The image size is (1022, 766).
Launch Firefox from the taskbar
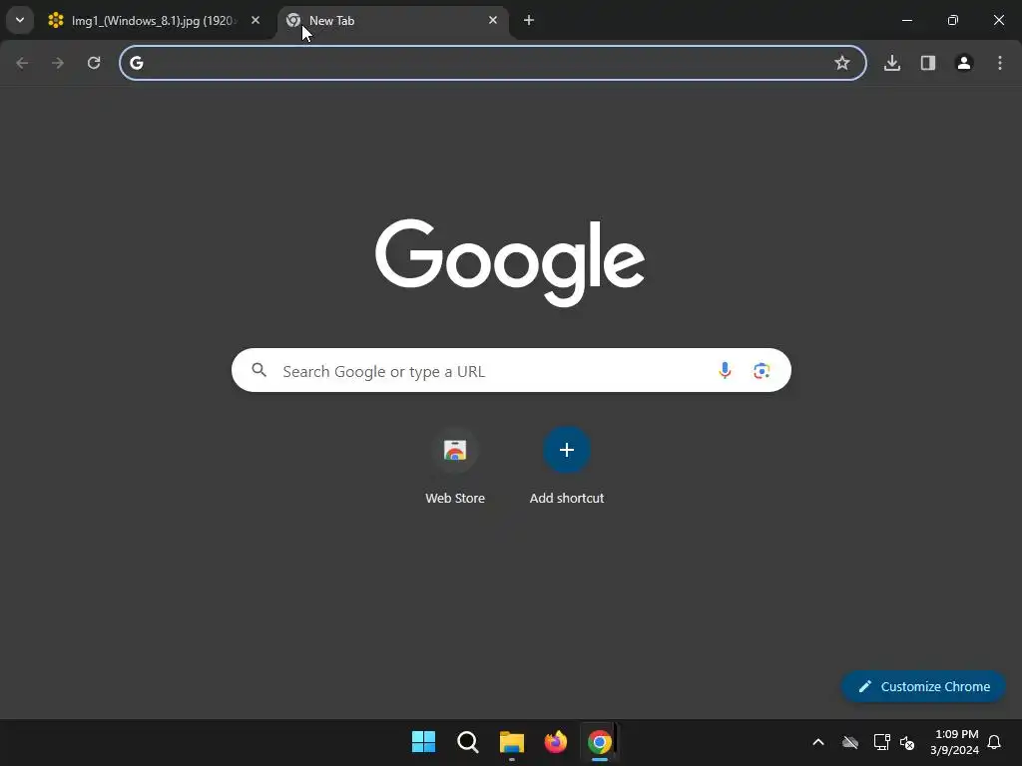pyautogui.click(x=555, y=742)
